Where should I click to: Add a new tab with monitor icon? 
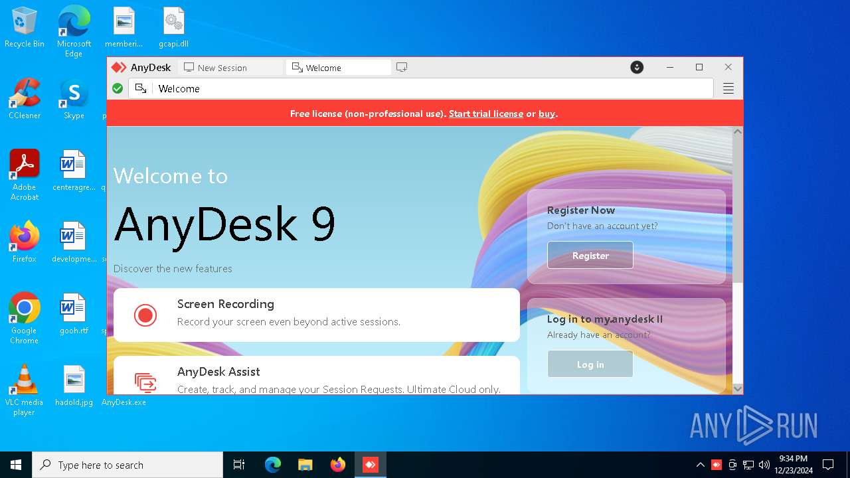(x=402, y=67)
